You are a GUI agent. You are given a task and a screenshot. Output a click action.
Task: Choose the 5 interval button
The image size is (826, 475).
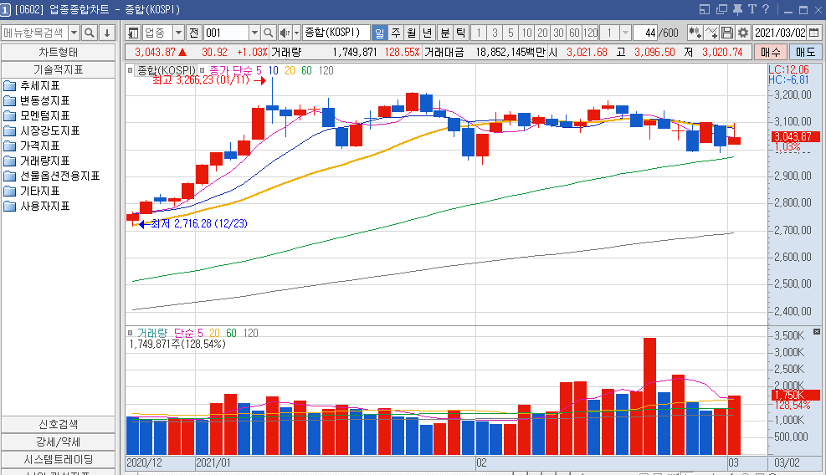510,33
